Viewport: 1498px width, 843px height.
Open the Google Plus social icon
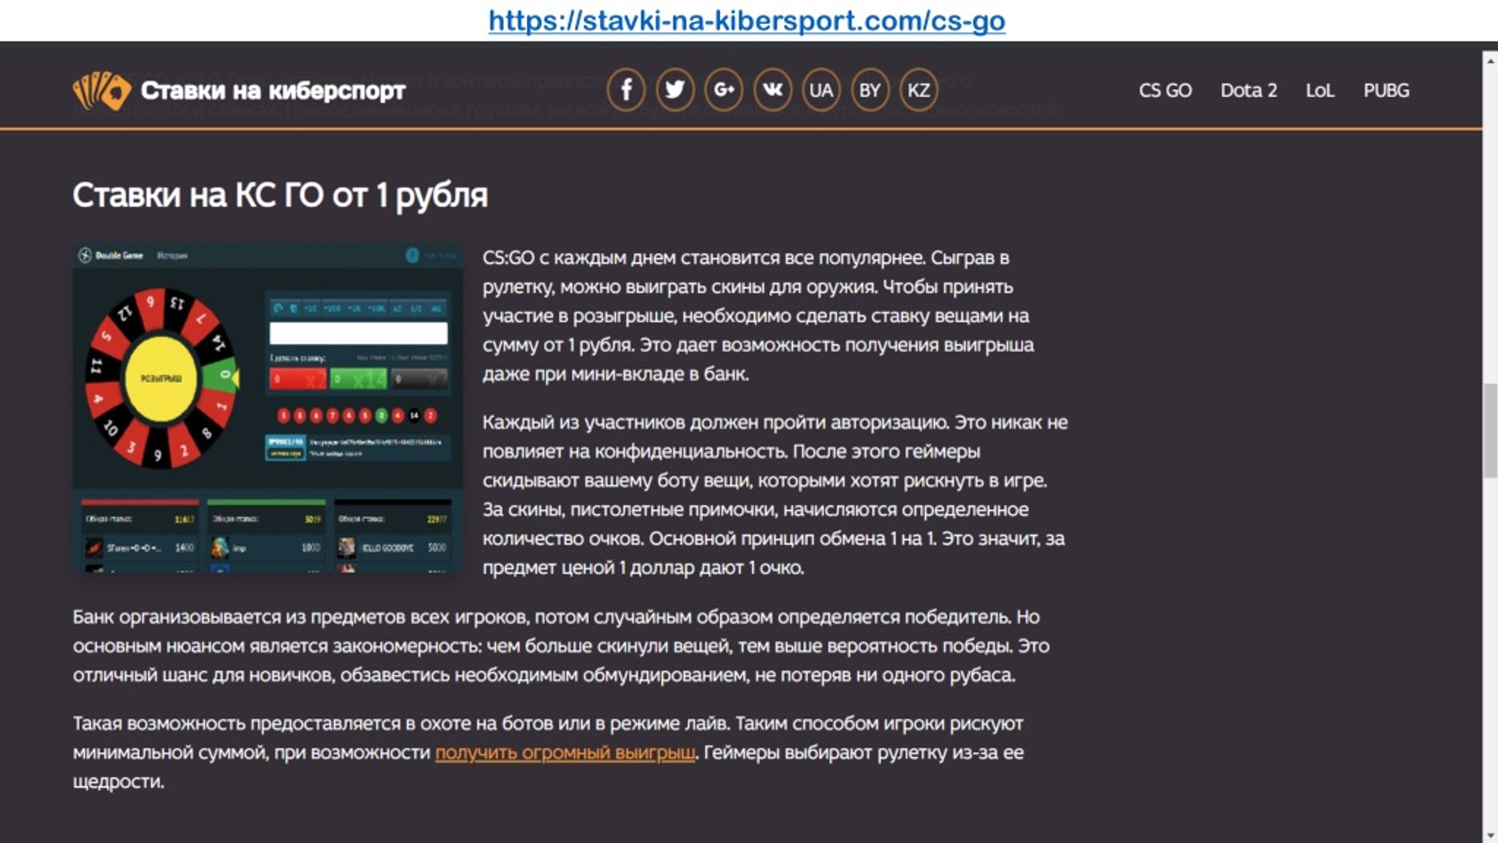(x=724, y=90)
